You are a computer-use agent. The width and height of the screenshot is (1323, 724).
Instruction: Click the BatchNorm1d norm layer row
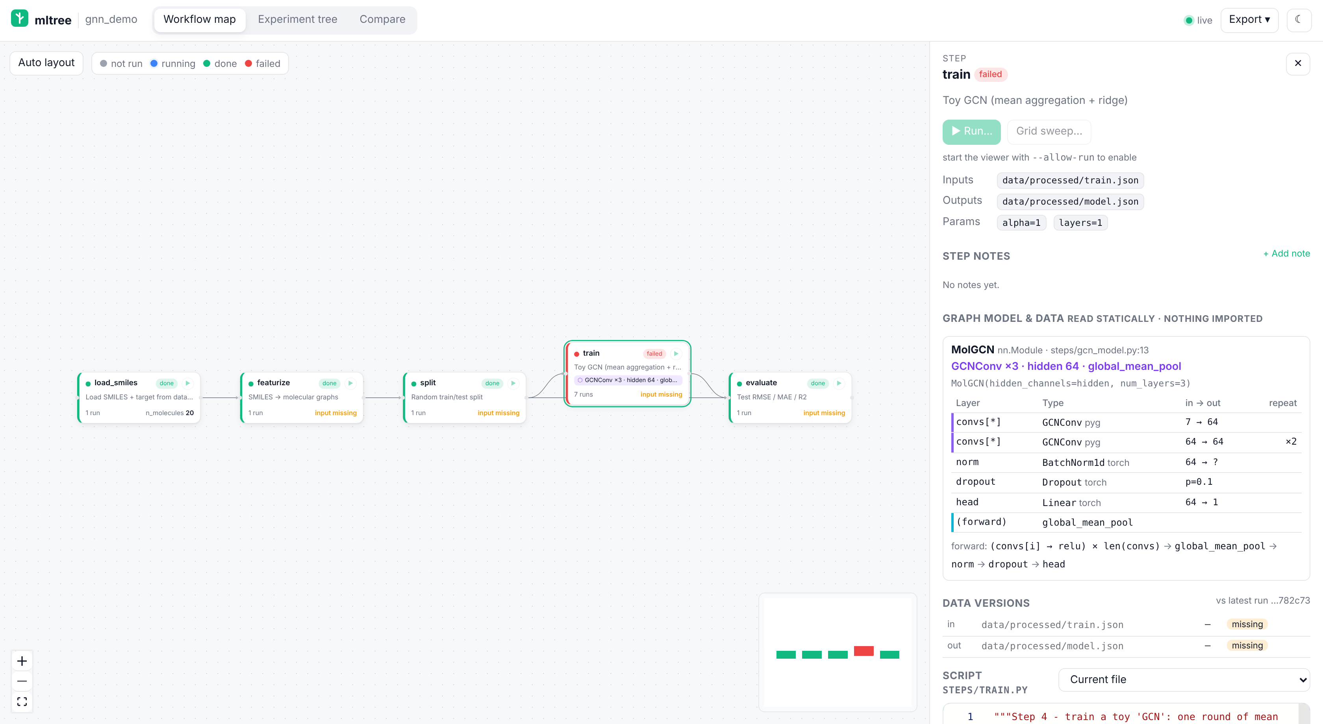(x=1126, y=462)
